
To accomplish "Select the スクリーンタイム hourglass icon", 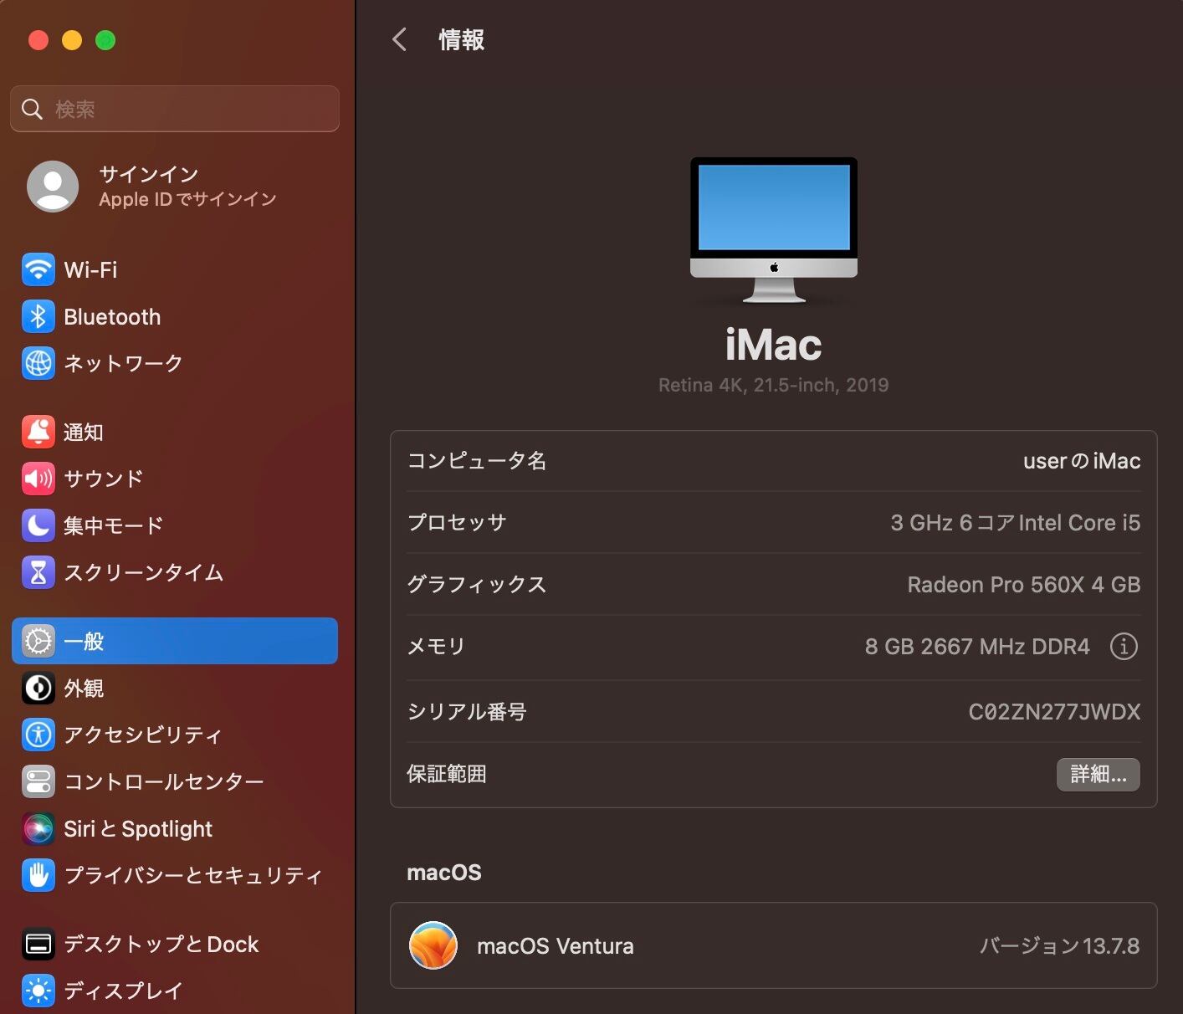I will coord(38,572).
